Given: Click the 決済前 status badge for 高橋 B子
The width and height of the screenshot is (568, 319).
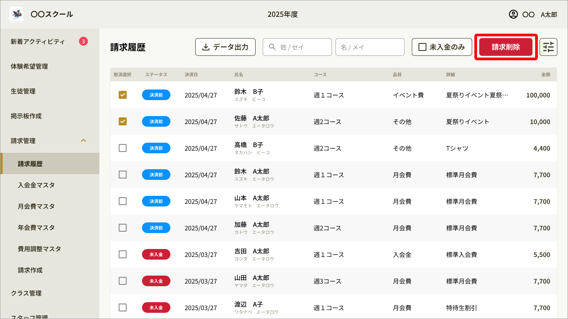Looking at the screenshot, I should 156,148.
